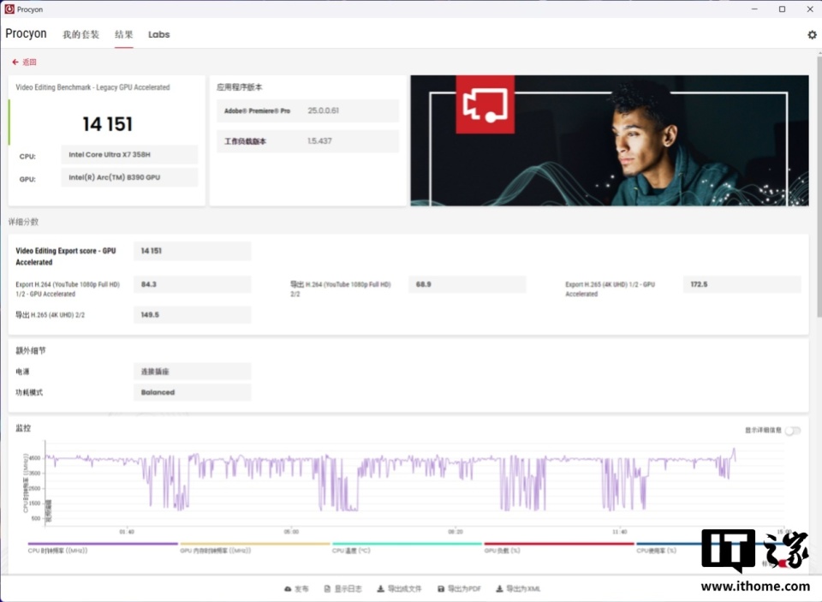Viewport: 822px width, 602px height.
Task: Switch to the 我的套装 tab
Action: [80, 34]
